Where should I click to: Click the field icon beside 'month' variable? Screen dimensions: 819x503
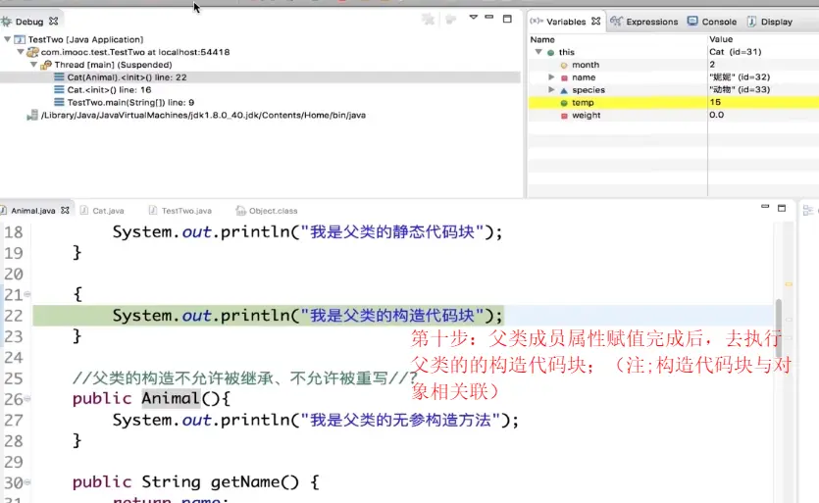(564, 66)
